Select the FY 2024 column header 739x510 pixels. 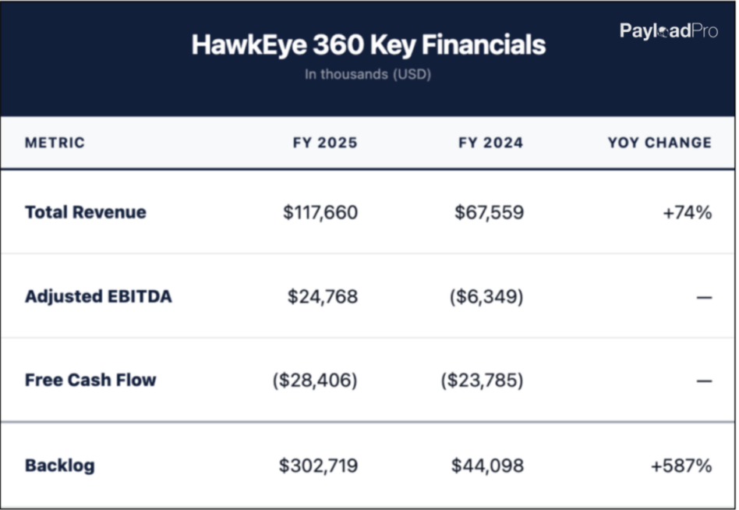(491, 143)
